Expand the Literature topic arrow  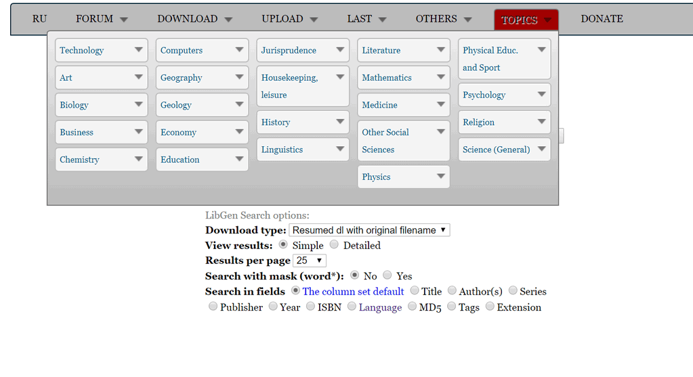coord(440,50)
